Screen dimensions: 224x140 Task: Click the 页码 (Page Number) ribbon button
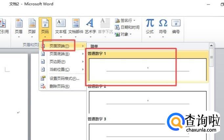tap(45, 29)
